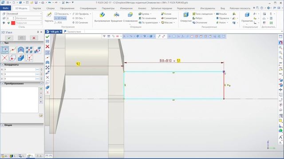The image size is (284, 159).
Task: Expand the Булева dropdown arrow
Action: point(151,14)
